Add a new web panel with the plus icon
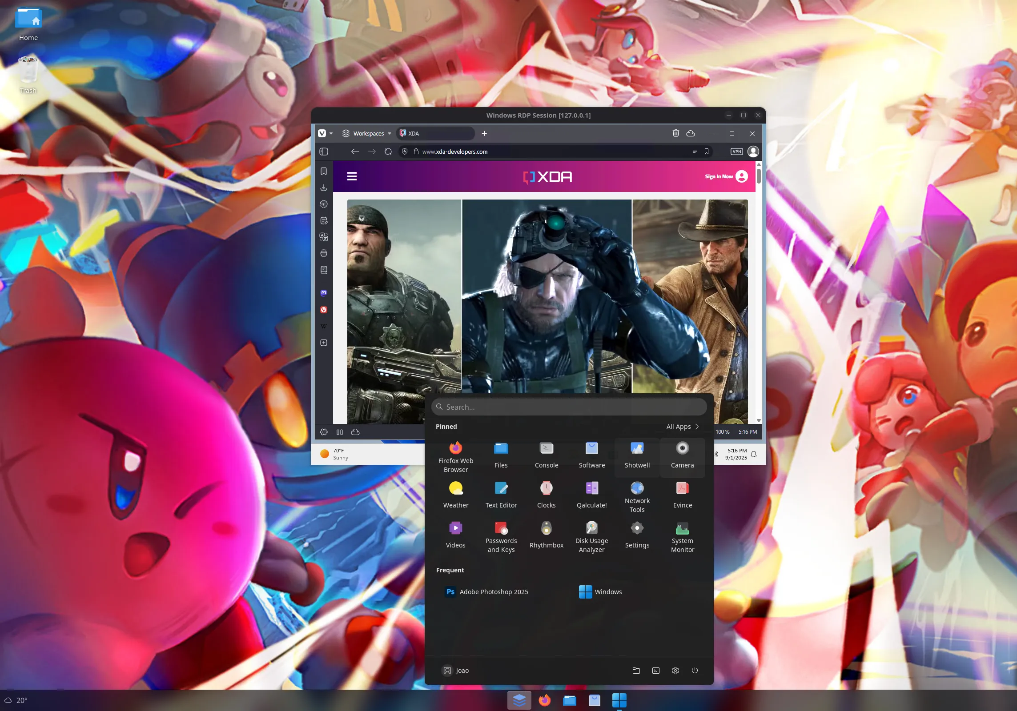The height and width of the screenshot is (711, 1017). pos(324,342)
